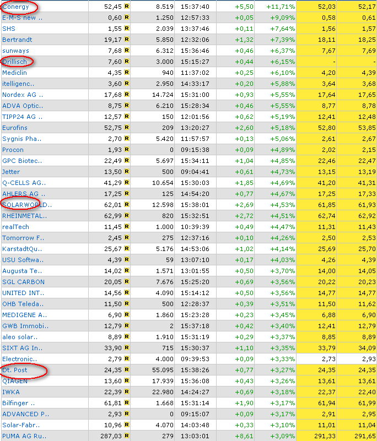377x441 pixels.
Task: Select the IWKA stock link
Action: tap(11, 392)
